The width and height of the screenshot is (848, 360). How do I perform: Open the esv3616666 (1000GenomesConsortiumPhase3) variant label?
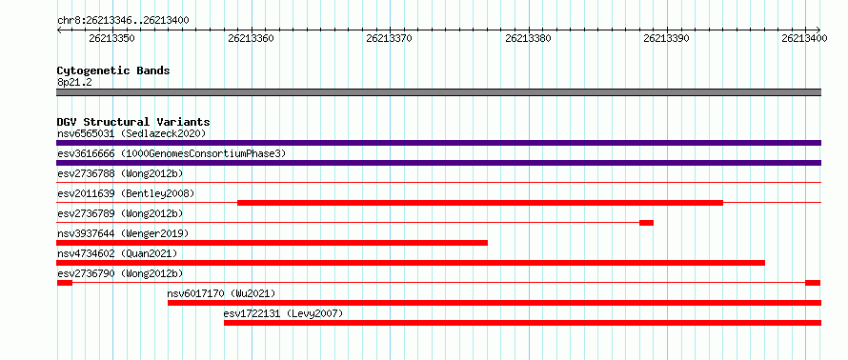click(172, 154)
